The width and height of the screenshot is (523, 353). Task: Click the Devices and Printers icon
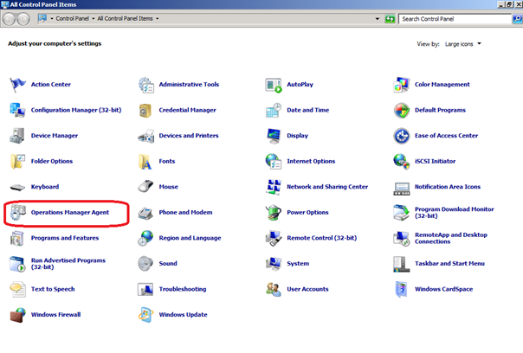click(x=145, y=136)
